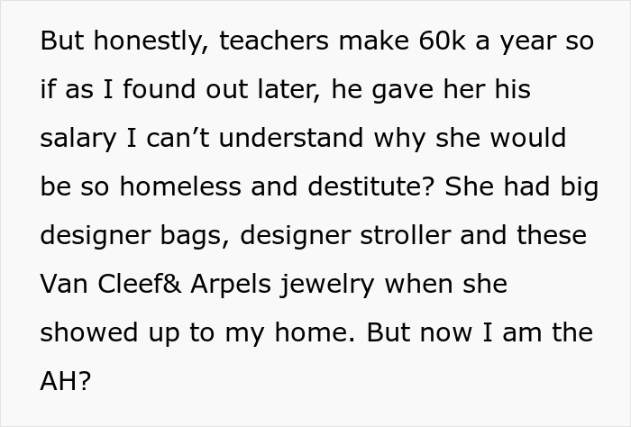Click the text "AH?" on last line
Screen dimensions: 631x427
click(65, 382)
